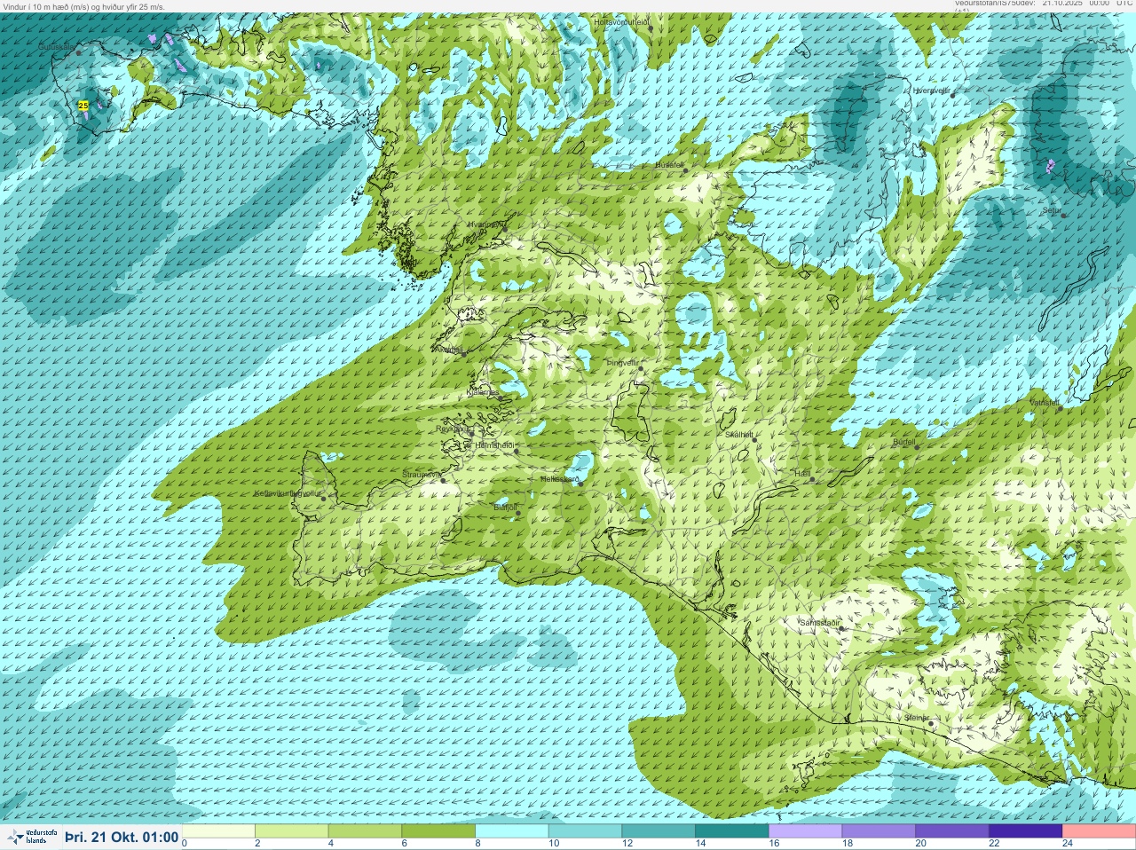This screenshot has width=1136, height=850.
Task: Click the Steinar station dot
Action: click(931, 723)
